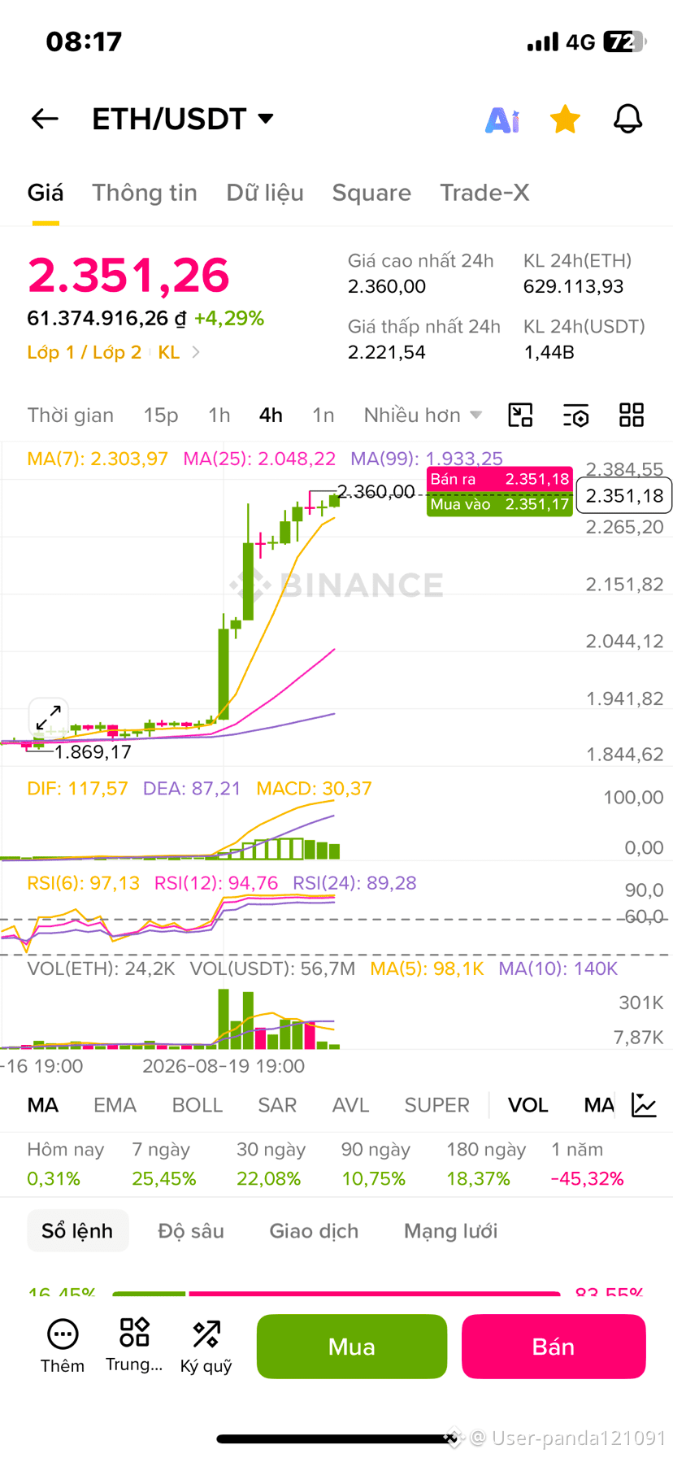Tap the pink Bán button
The width and height of the screenshot is (673, 1458).
554,1347
